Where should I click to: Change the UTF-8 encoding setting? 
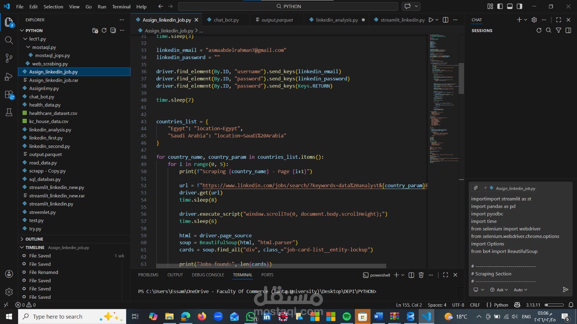pos(458,305)
